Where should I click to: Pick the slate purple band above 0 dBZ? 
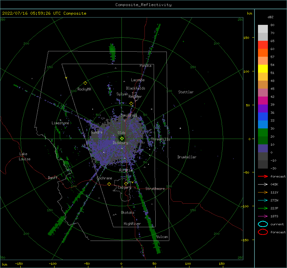263,148
